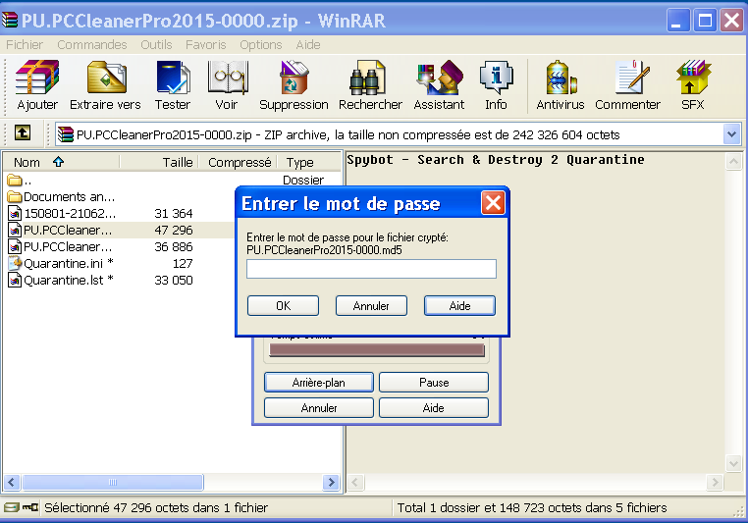
Task: Click the Commenter archive comment icon
Action: pos(631,78)
